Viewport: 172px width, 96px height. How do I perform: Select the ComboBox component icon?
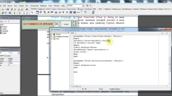tap(75, 12)
